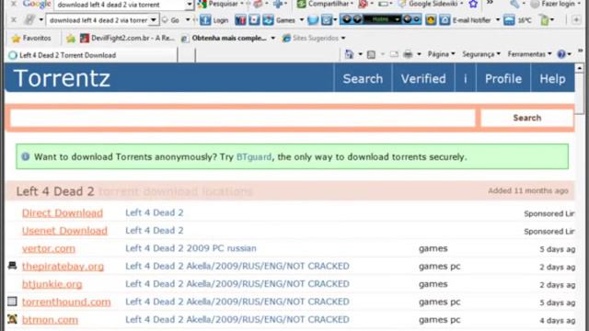Click the green trash toolbar icon
The image size is (589, 331).
point(544,20)
